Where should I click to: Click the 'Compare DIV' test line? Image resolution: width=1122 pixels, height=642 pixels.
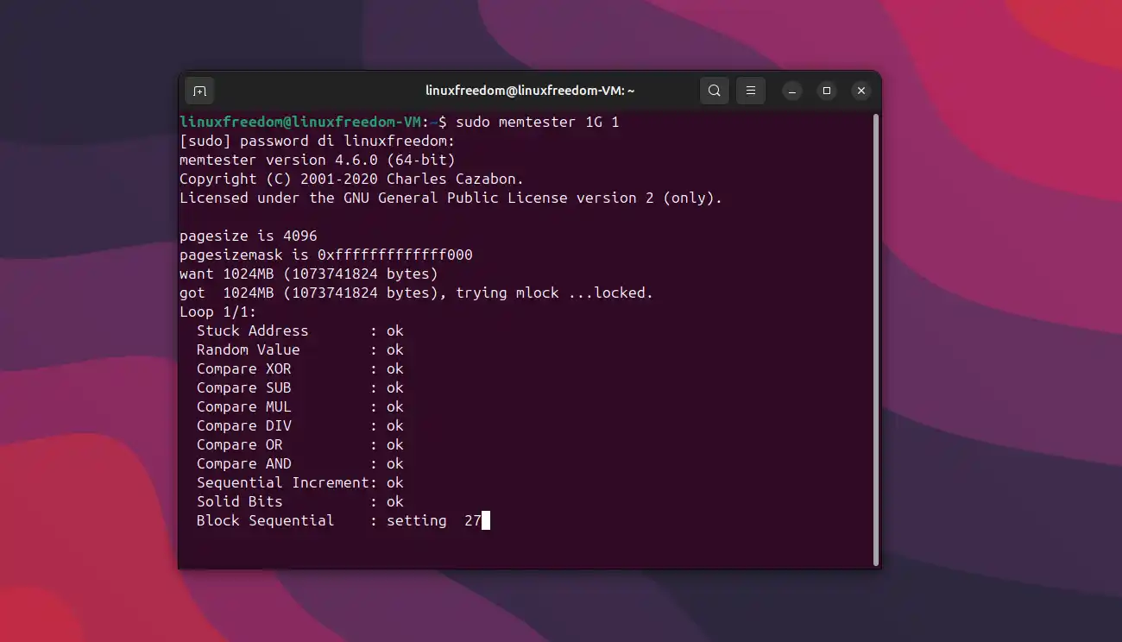[x=299, y=425]
